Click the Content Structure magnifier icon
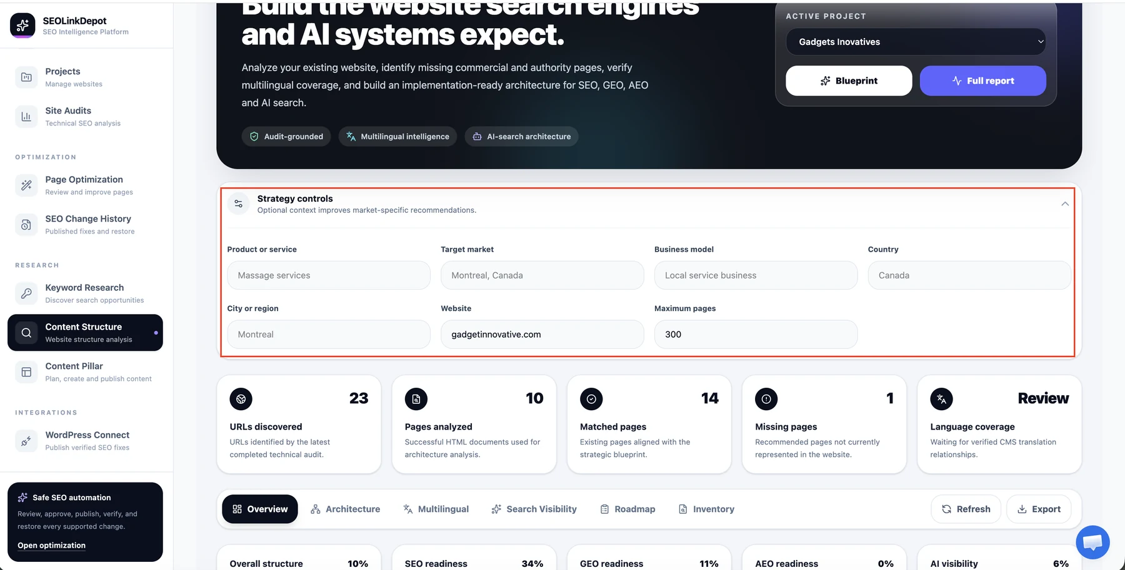This screenshot has width=1125, height=570. tap(26, 333)
